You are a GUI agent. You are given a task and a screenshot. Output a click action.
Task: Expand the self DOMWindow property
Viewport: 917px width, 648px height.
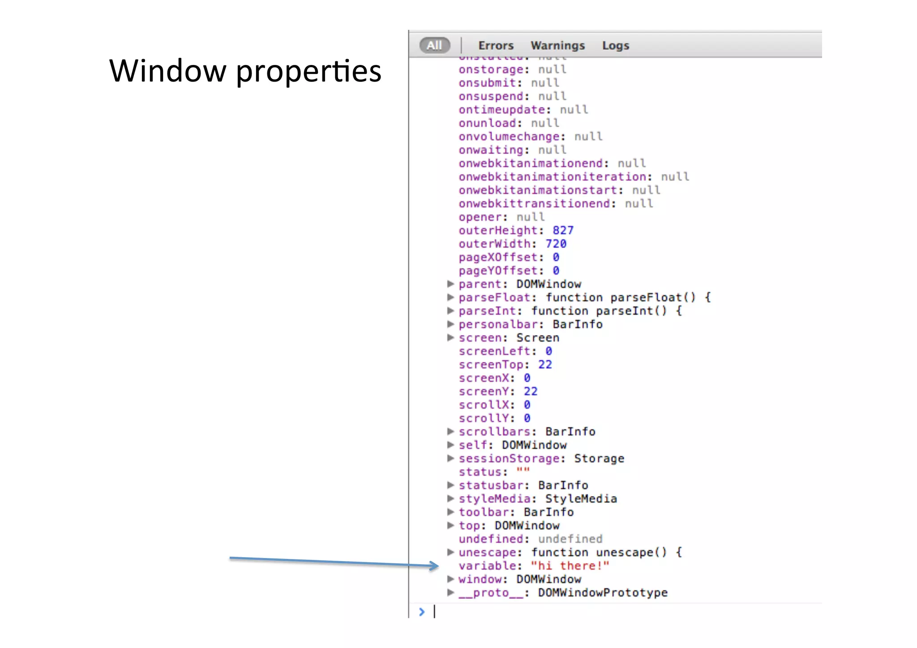pyautogui.click(x=450, y=445)
